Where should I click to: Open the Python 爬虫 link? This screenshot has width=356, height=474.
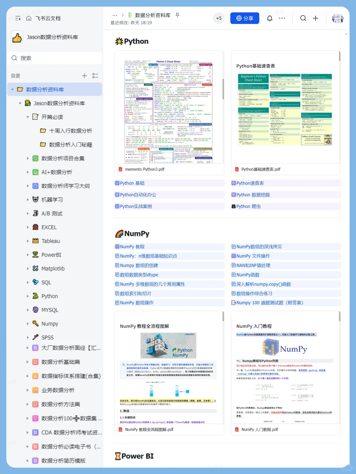248,206
